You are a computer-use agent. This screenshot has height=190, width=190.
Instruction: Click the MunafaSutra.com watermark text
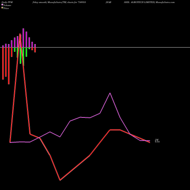165,2
